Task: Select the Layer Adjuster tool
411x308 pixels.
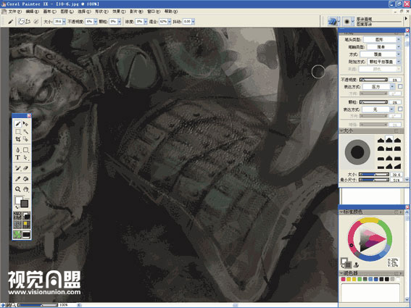Action: 25,123
